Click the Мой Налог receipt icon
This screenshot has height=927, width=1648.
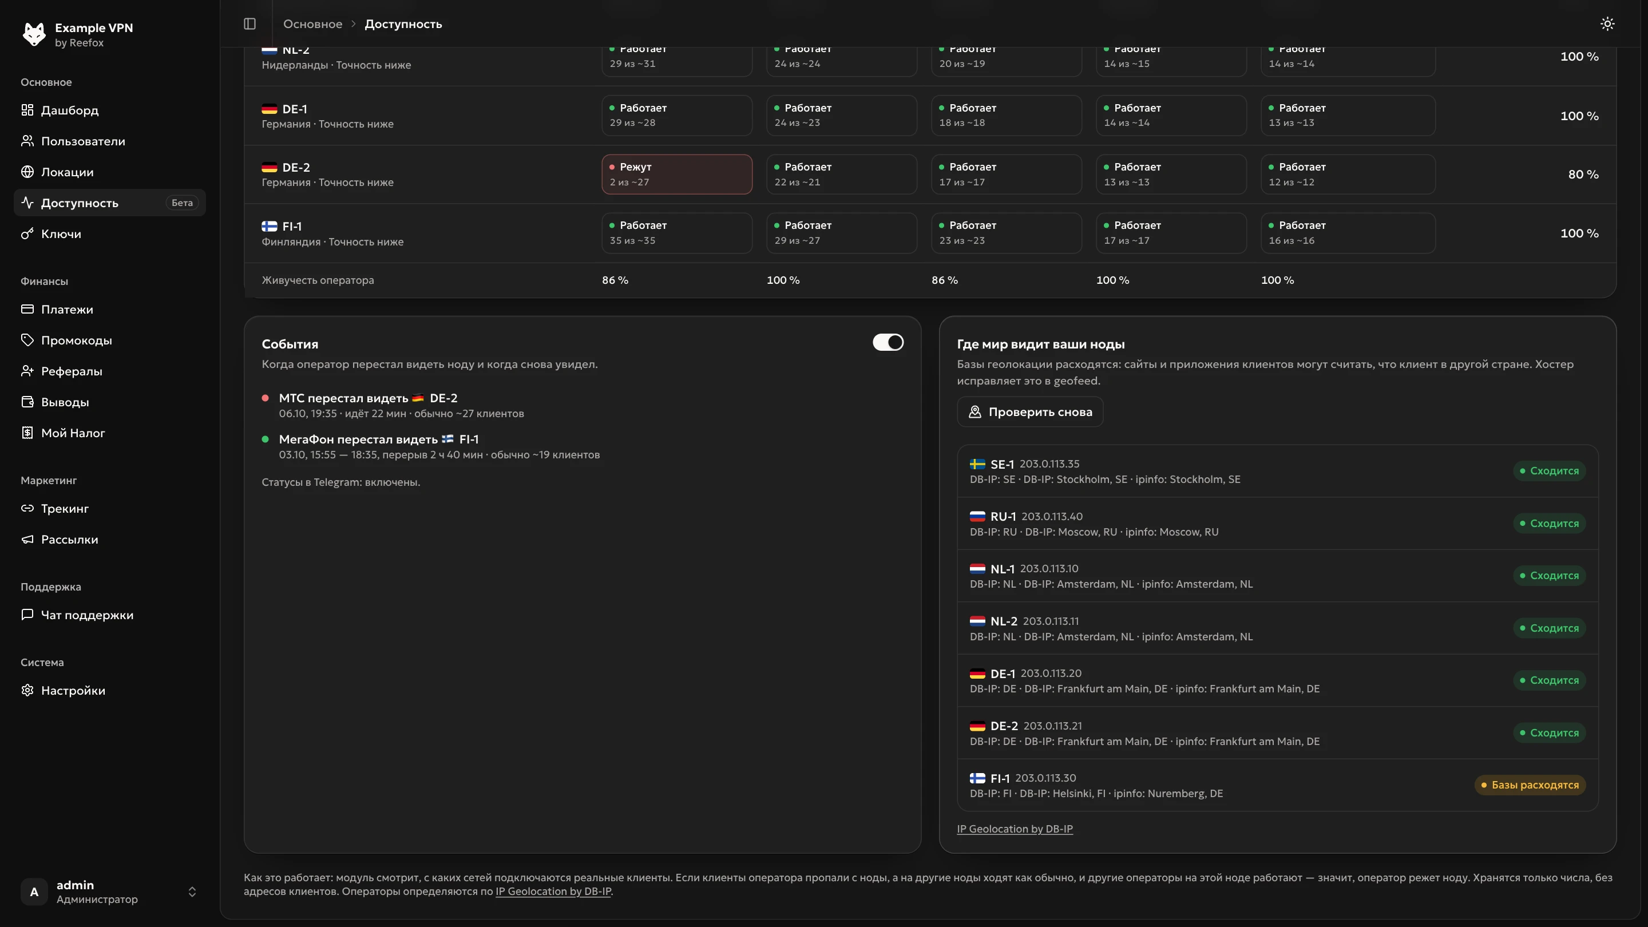point(27,433)
